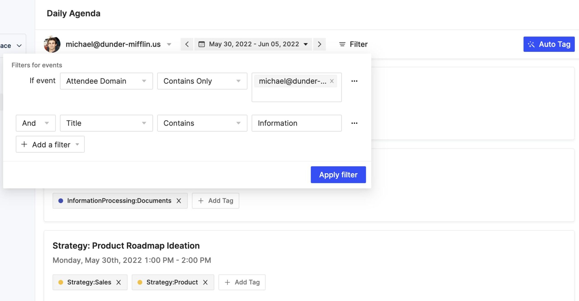
Task: Open the Add a filter dropdown arrow
Action: (x=77, y=144)
